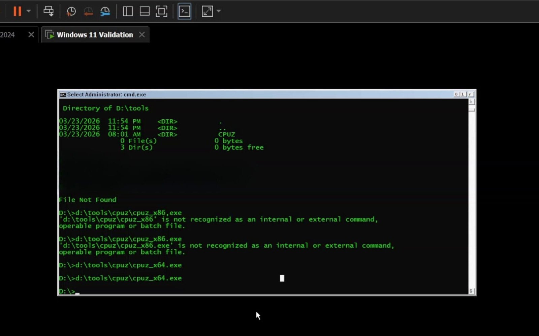Viewport: 539px width, 336px height.
Task: Click the cmd.exe icon in the console title bar
Action: coord(62,94)
